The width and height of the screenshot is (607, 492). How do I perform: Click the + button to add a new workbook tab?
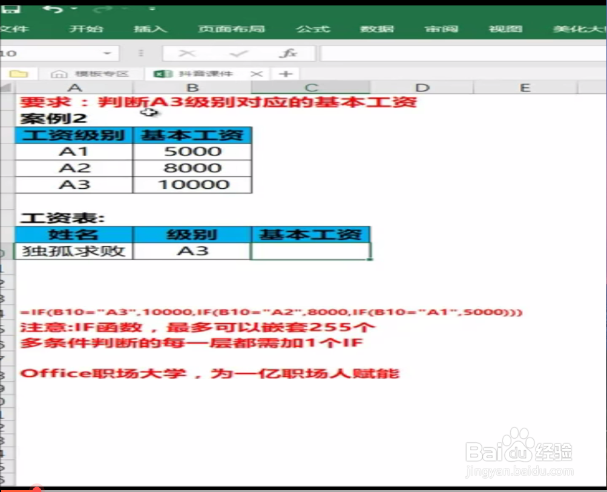coord(284,73)
